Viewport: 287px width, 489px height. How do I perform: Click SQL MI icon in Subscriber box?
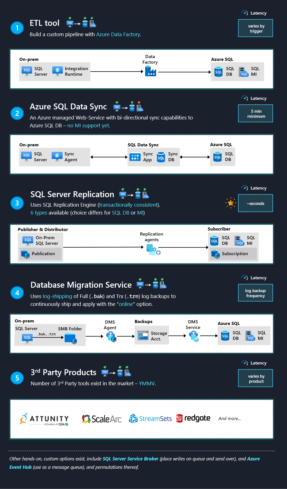[240, 241]
